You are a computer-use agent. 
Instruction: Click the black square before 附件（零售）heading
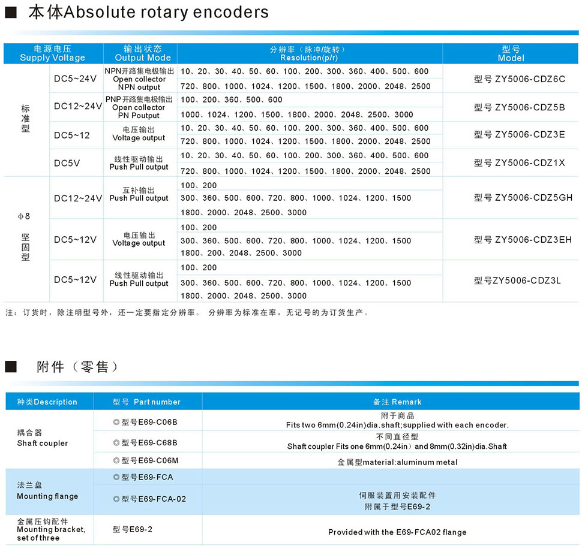click(x=10, y=367)
